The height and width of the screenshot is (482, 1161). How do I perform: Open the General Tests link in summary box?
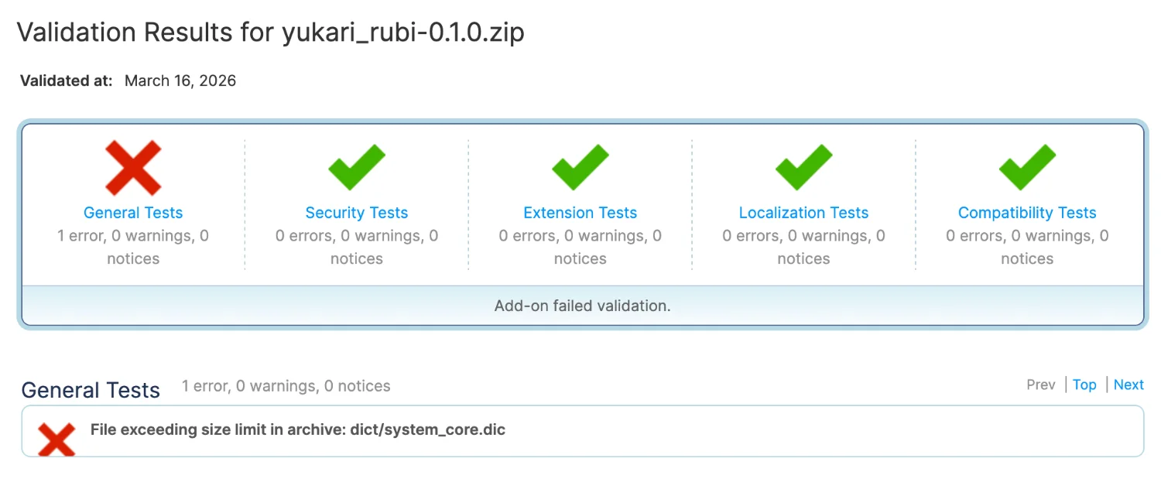click(133, 213)
